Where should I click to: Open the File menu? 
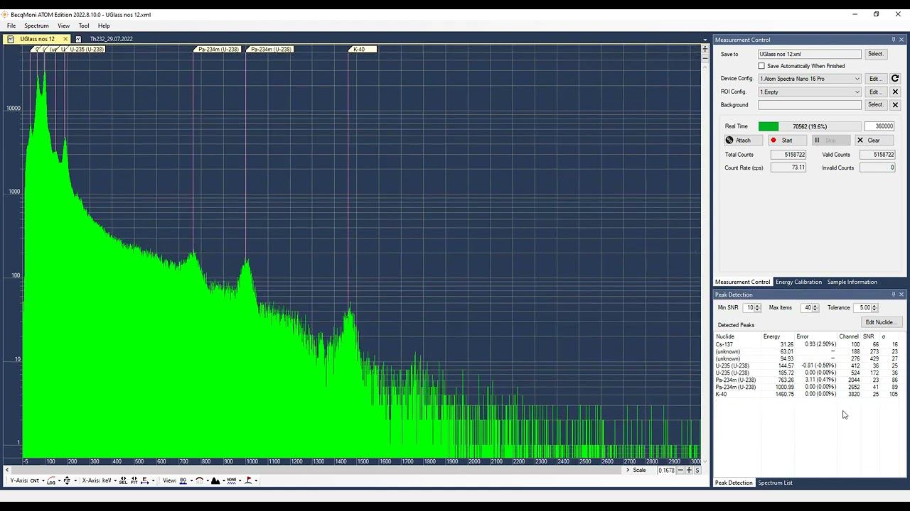[11, 26]
